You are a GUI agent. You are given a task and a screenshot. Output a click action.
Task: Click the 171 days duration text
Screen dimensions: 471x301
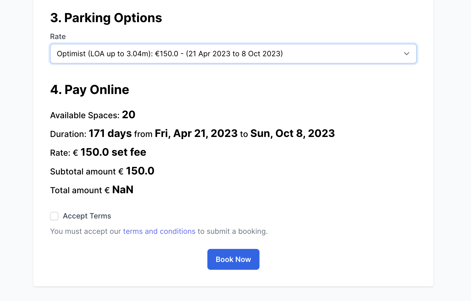110,134
